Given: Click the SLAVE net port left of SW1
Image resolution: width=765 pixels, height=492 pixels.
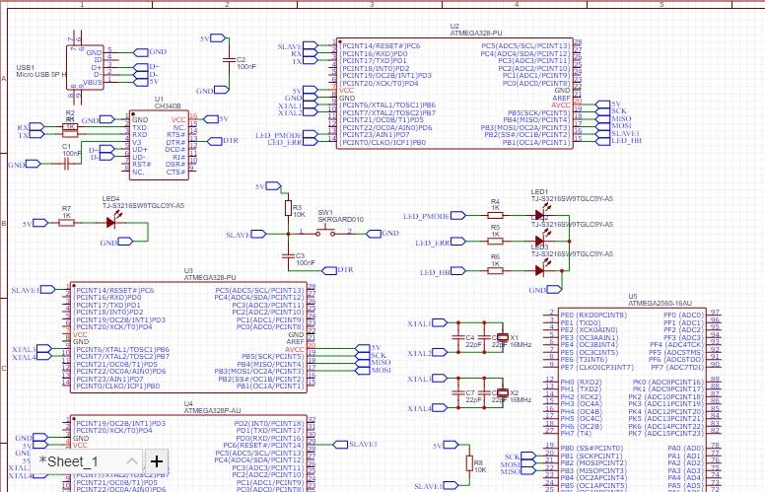Looking at the screenshot, I should (x=258, y=235).
